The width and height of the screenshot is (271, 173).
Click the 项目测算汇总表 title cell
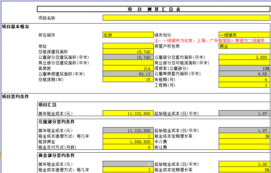[153, 9]
